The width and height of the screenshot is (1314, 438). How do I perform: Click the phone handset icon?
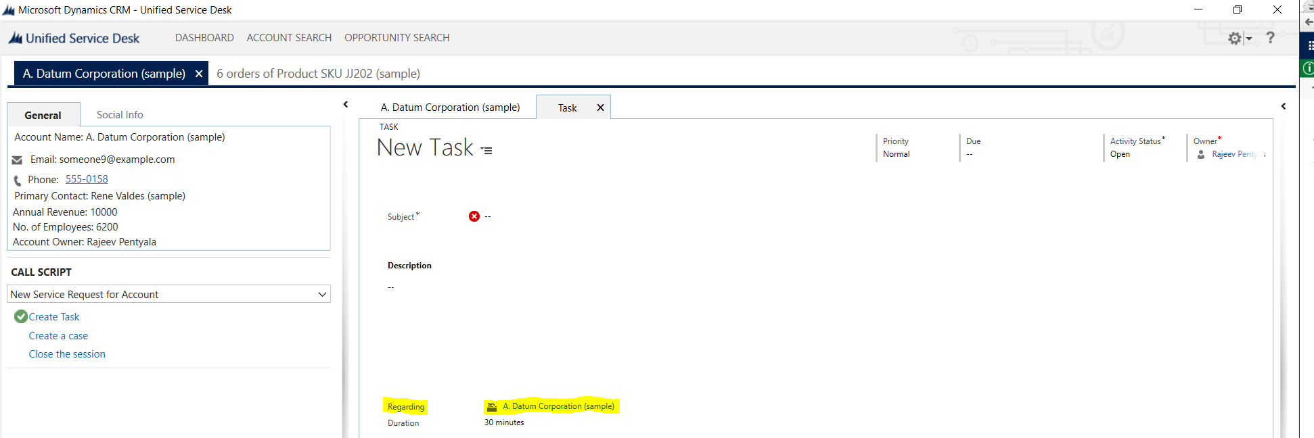click(18, 180)
